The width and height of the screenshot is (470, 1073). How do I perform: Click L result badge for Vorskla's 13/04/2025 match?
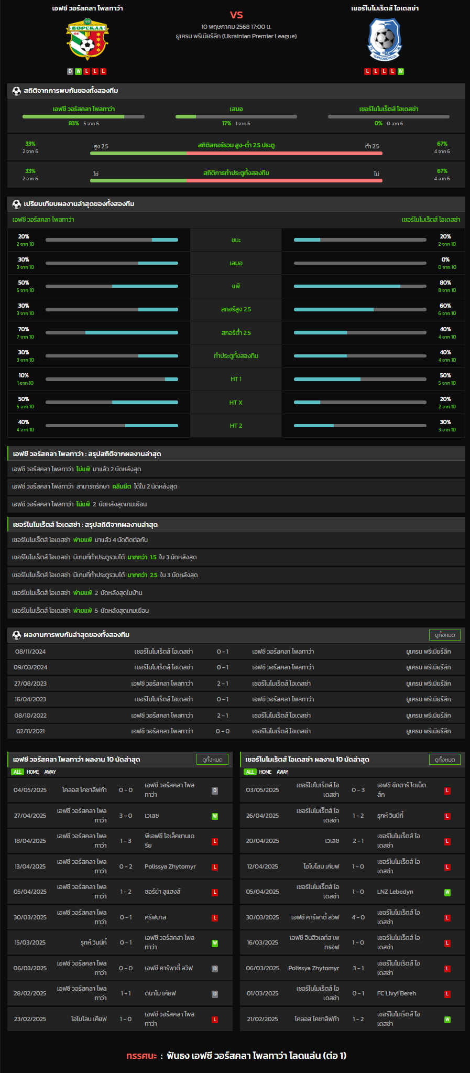point(215,867)
